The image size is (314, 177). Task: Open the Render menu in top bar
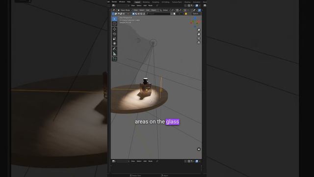(114, 2)
